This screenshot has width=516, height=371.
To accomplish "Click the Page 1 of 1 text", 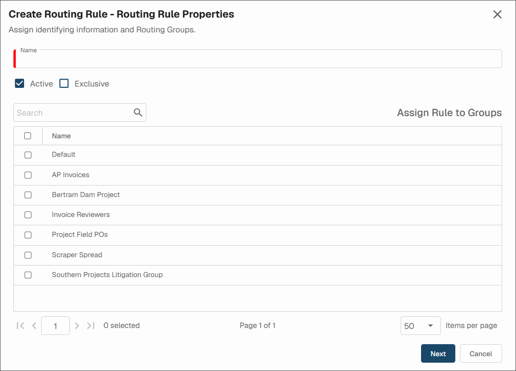I will point(258,325).
